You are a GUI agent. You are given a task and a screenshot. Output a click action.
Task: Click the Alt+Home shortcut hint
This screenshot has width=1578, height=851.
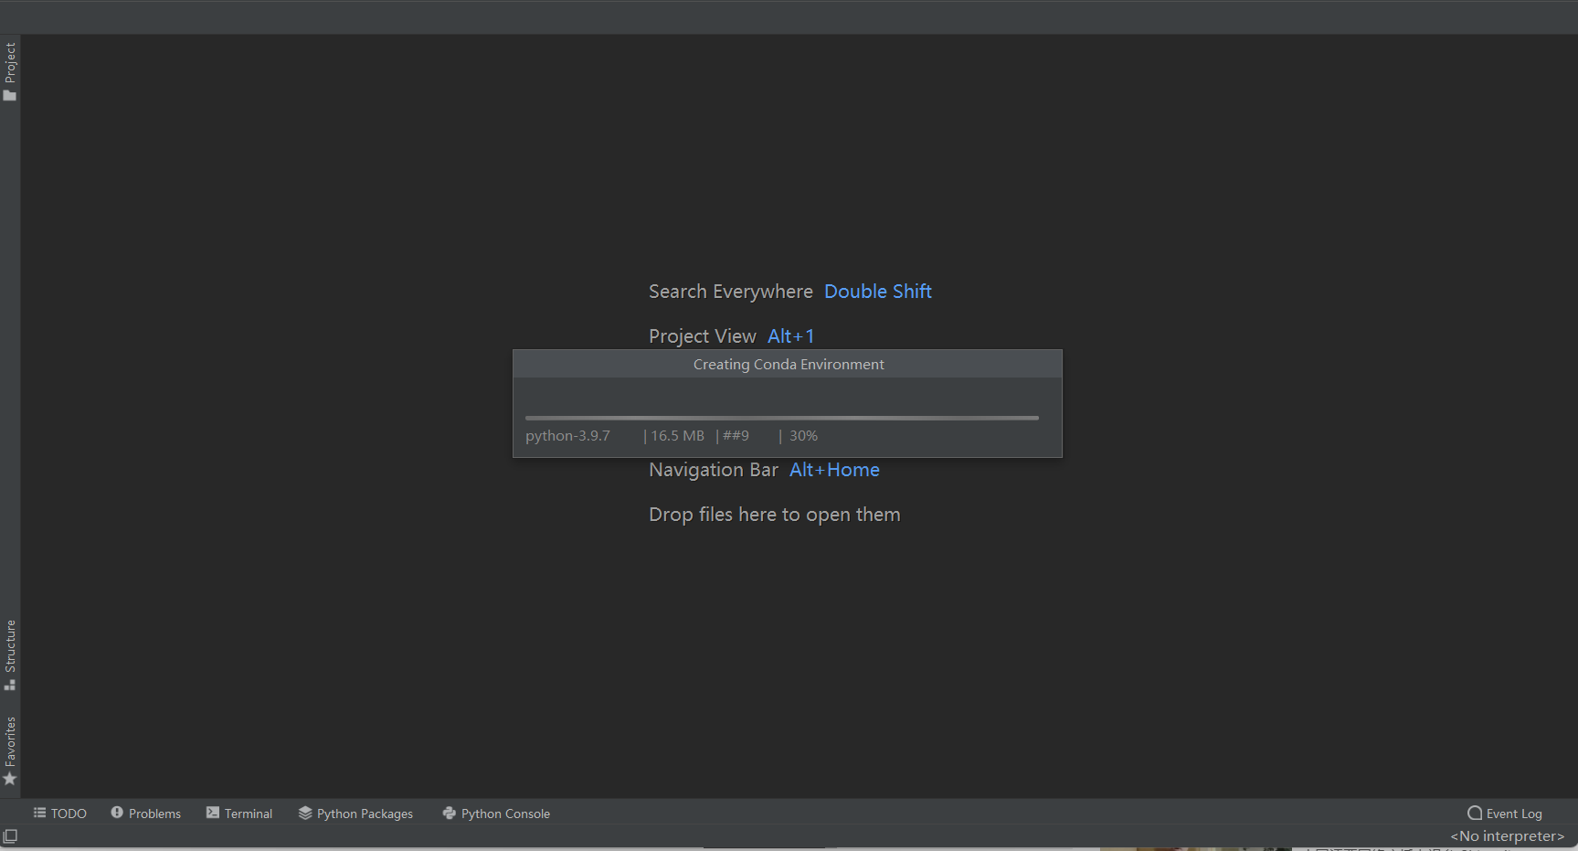tap(834, 470)
